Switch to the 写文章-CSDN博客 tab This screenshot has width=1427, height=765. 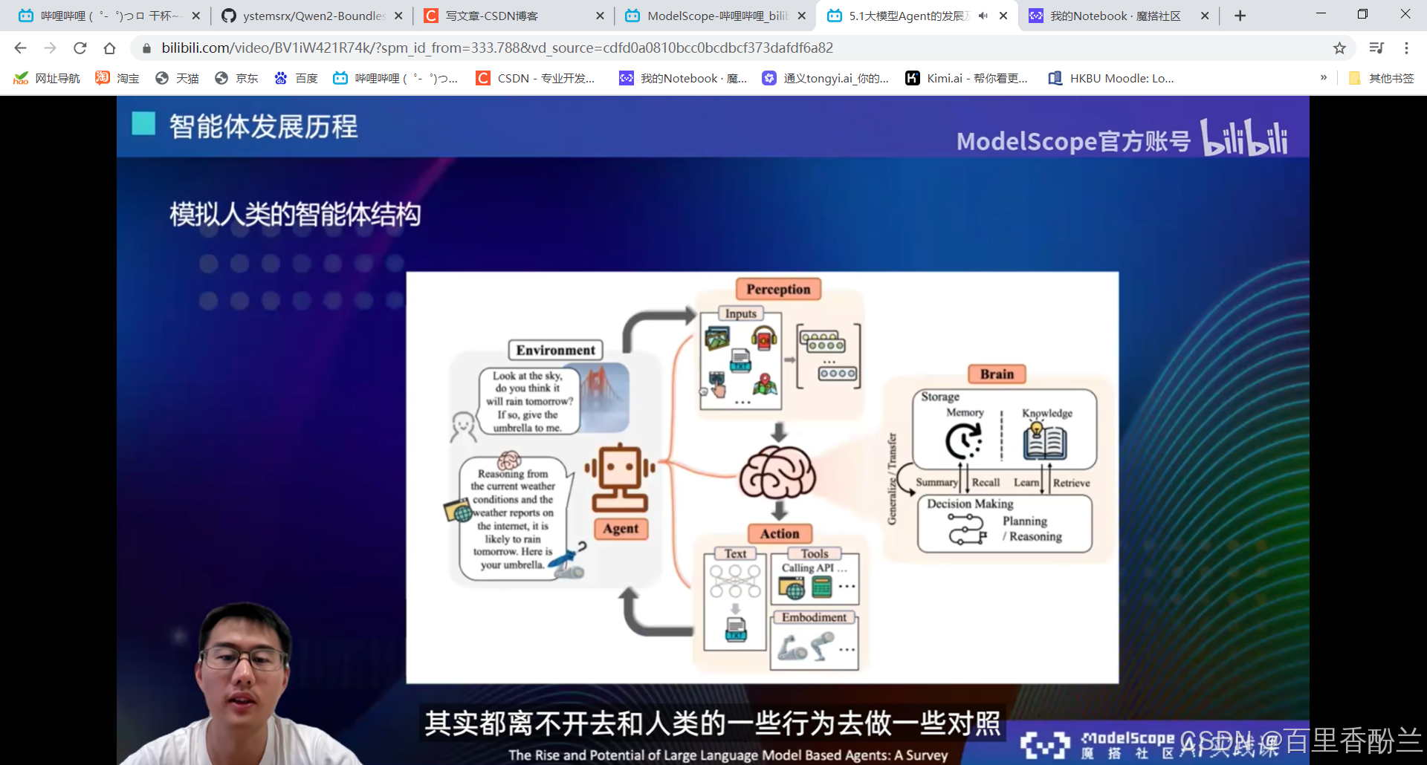point(514,16)
